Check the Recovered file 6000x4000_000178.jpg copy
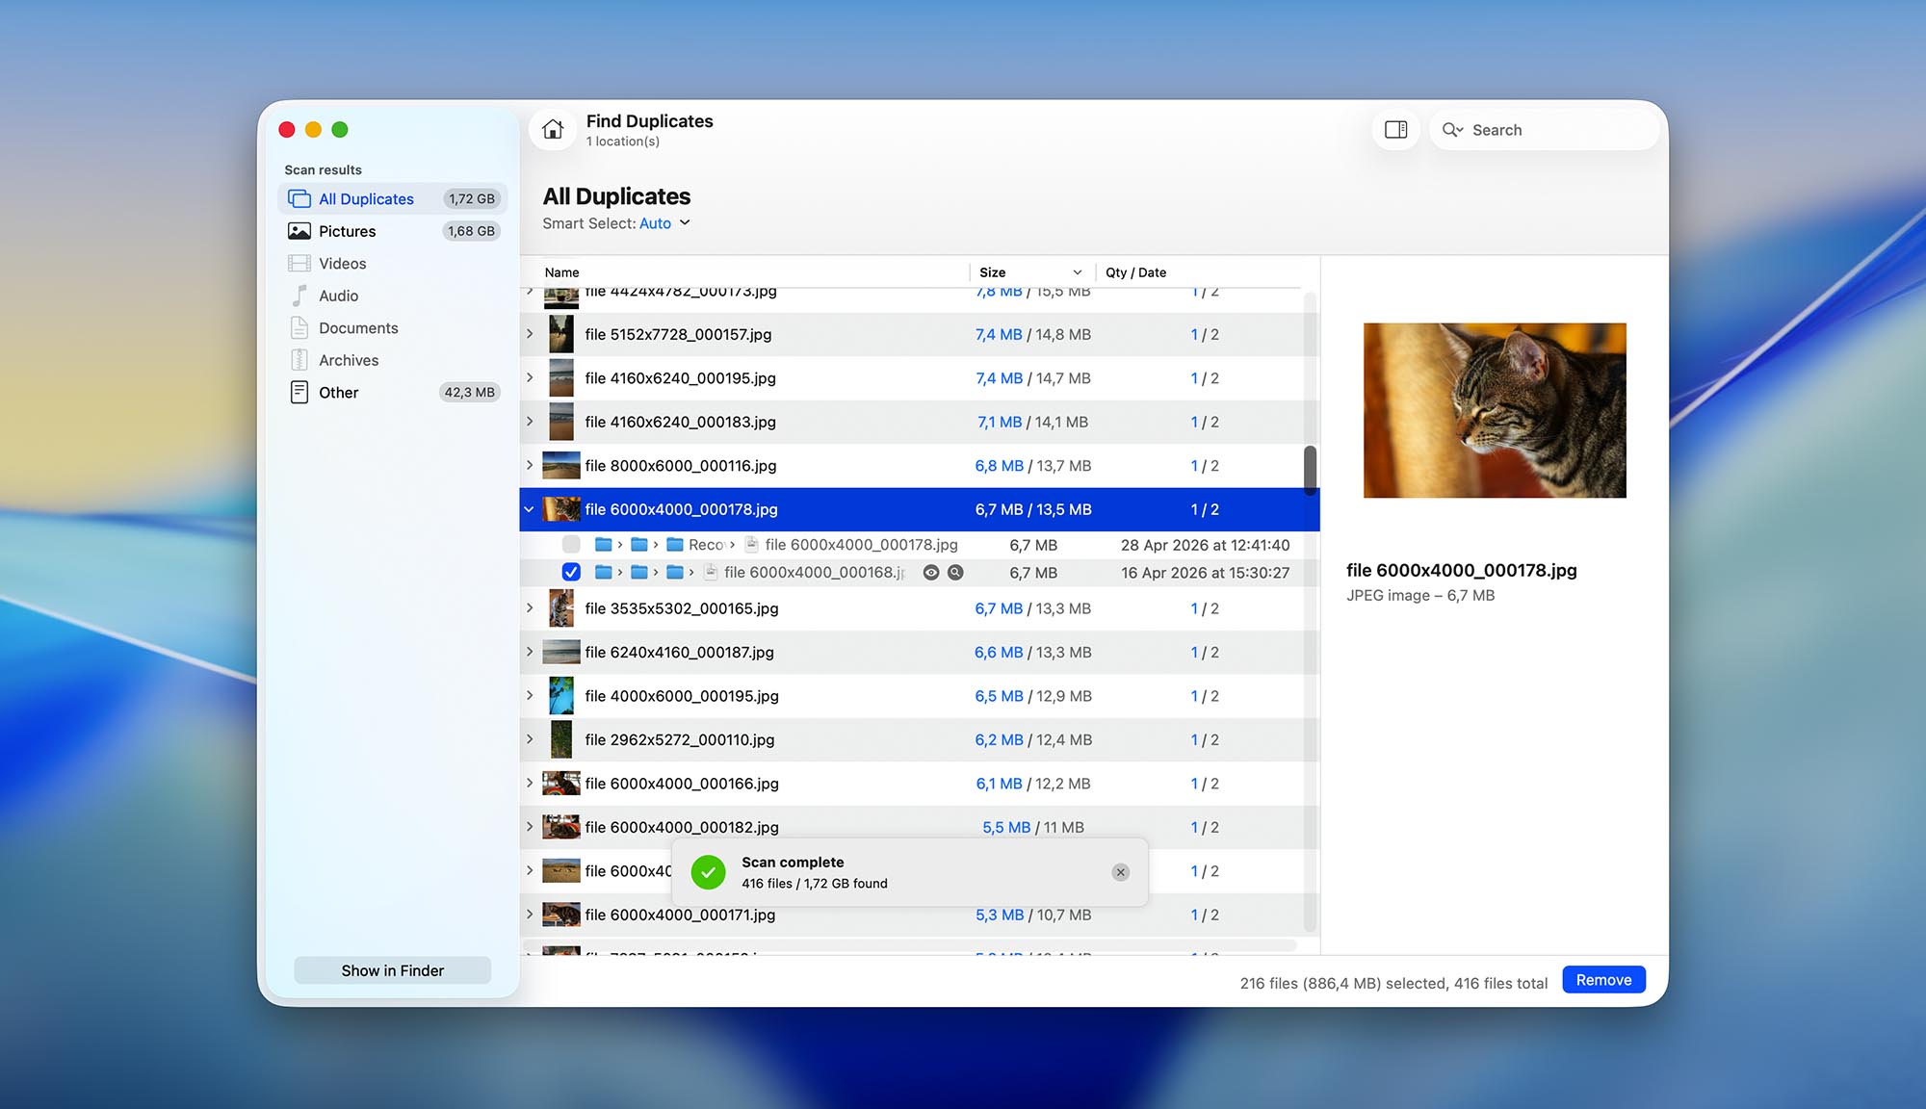The height and width of the screenshot is (1109, 1926). (571, 544)
